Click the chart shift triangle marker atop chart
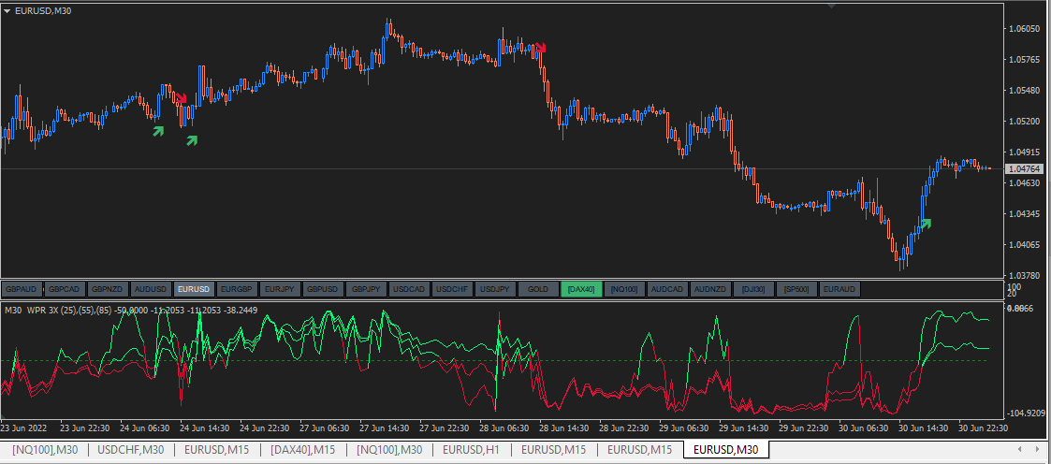The height and width of the screenshot is (464, 1051). (x=832, y=6)
